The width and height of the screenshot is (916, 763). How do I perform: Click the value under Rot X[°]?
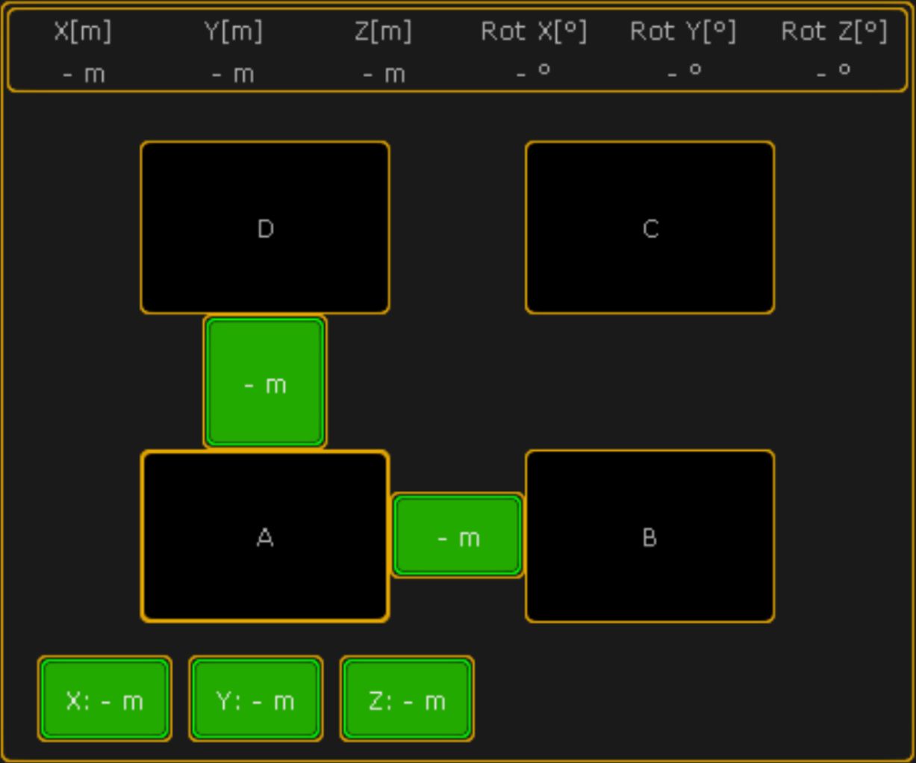click(534, 73)
